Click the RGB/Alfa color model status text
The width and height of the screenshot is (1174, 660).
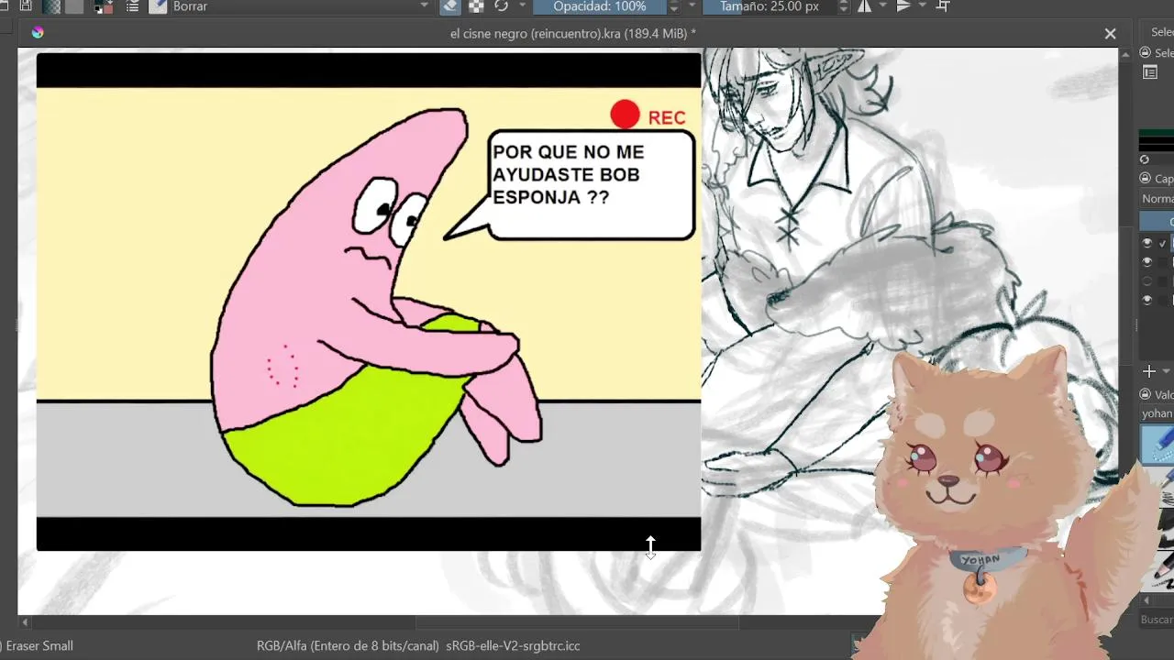point(348,645)
